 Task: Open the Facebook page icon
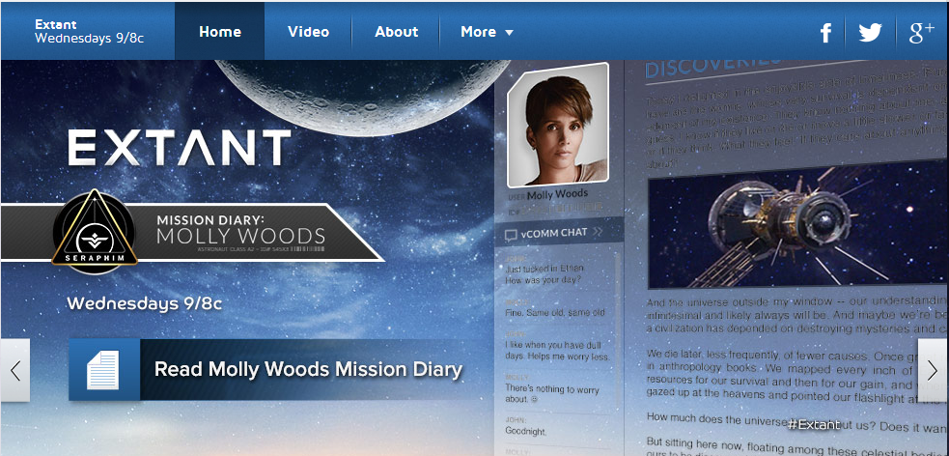tap(825, 33)
